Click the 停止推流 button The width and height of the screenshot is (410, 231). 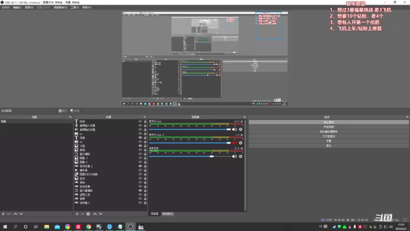pyautogui.click(x=329, y=122)
